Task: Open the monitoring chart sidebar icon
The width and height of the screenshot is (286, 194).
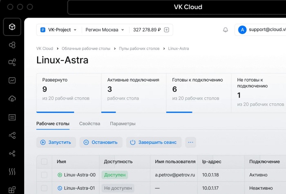Action: pyautogui.click(x=12, y=80)
